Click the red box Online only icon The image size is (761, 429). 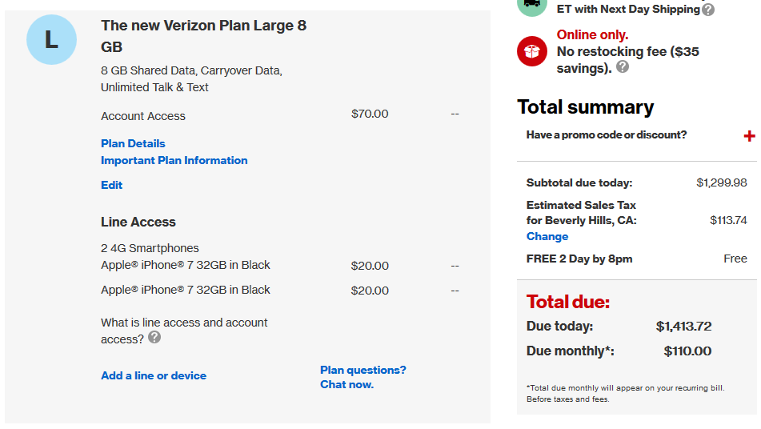click(532, 51)
